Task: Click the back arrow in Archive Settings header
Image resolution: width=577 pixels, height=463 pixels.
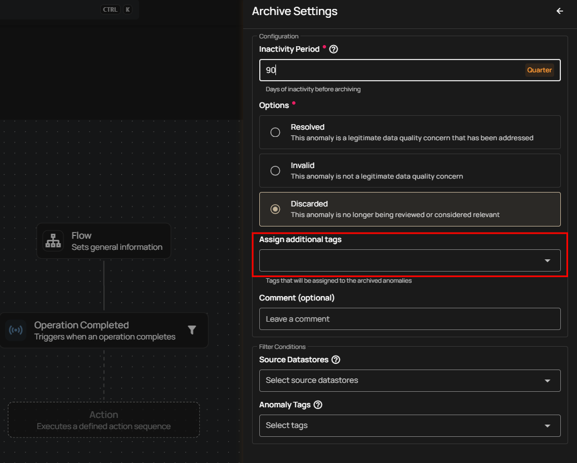Action: 559,11
